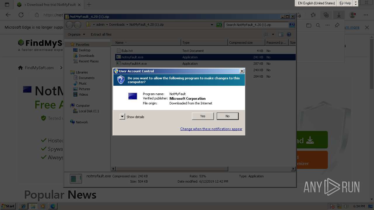Click Edge browser back arrow
The width and height of the screenshot is (374, 210).
8,15
